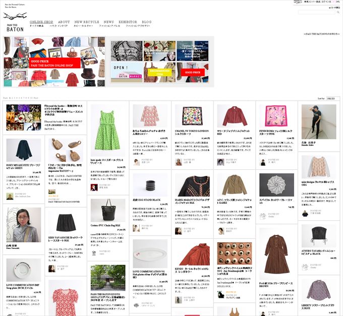This screenshot has width=343, height=316.
Task: Click poster avatar under ISSEY MIYAKE card
Action: (x=10, y=196)
